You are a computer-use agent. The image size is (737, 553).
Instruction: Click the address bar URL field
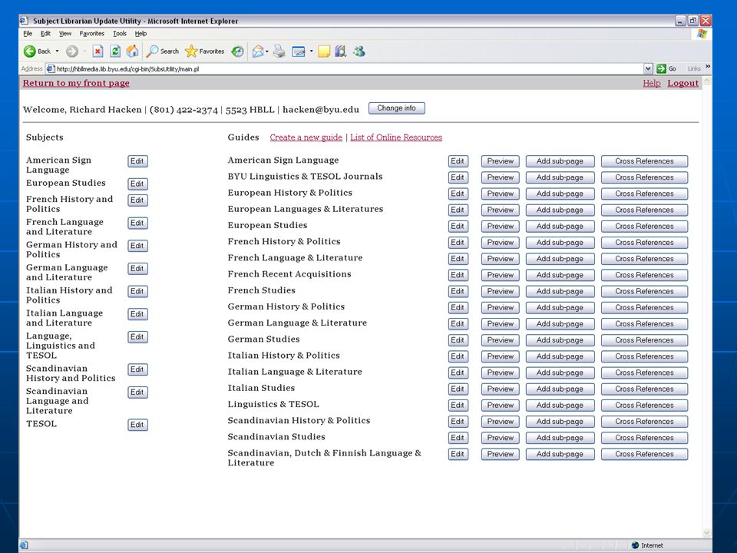pos(348,68)
